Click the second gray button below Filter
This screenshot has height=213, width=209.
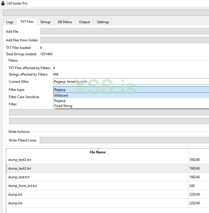pyautogui.click(x=109, y=121)
